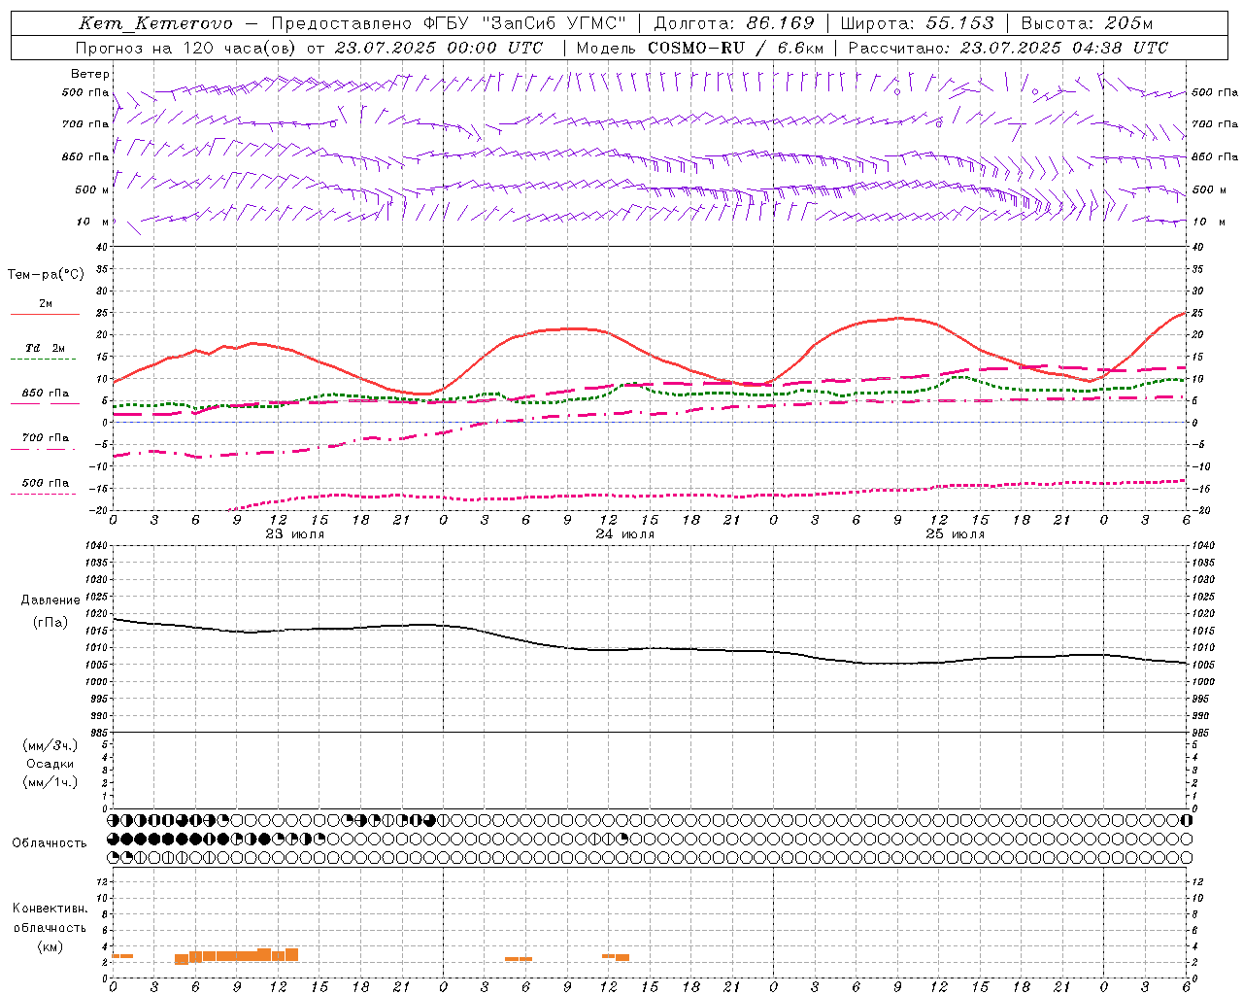1243x995 pixels.
Task: Click the 'Облачность' cloud cover label
Action: click(x=50, y=843)
